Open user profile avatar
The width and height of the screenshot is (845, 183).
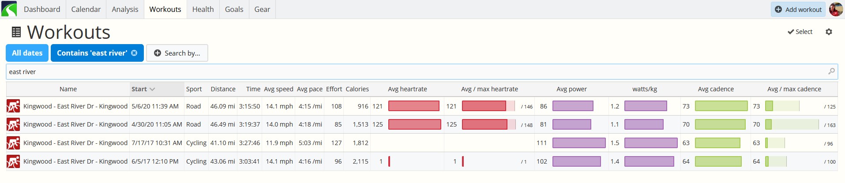836,9
